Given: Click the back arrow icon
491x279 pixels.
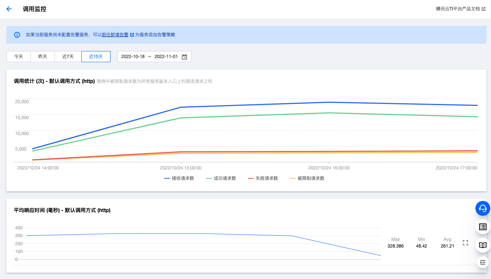Looking at the screenshot, I should click(9, 9).
